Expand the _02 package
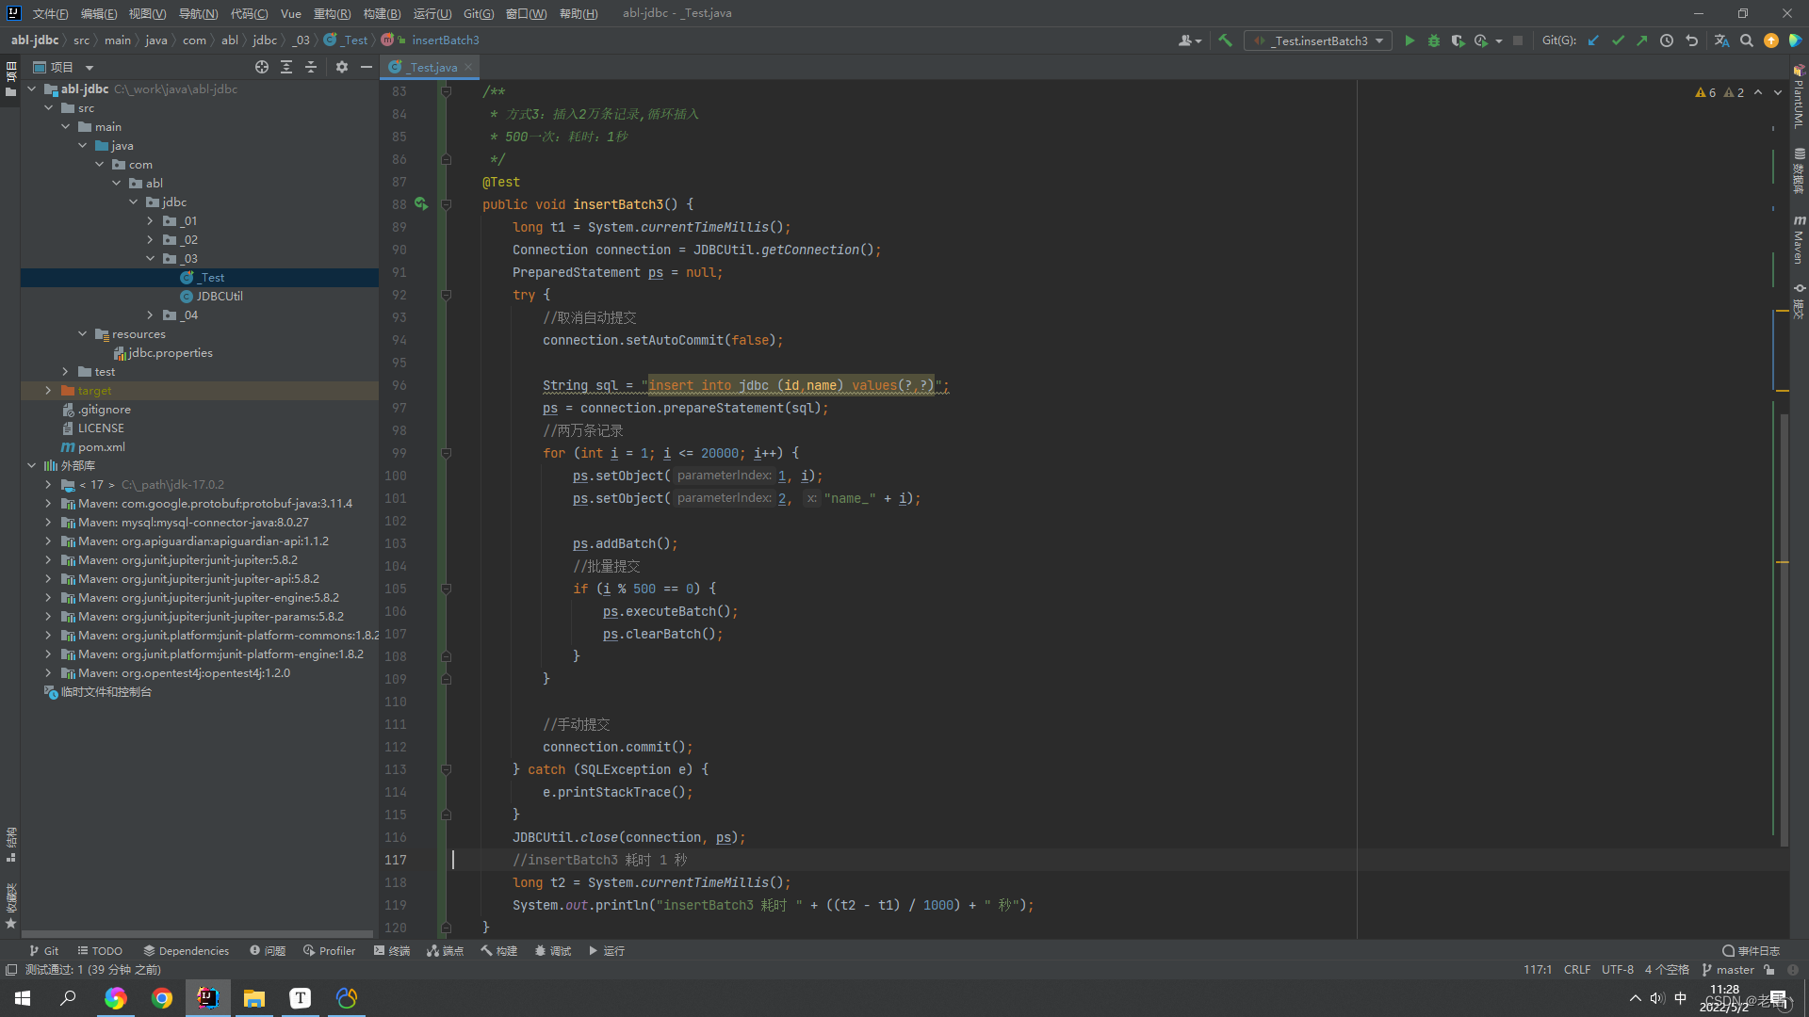This screenshot has width=1809, height=1017. click(150, 239)
